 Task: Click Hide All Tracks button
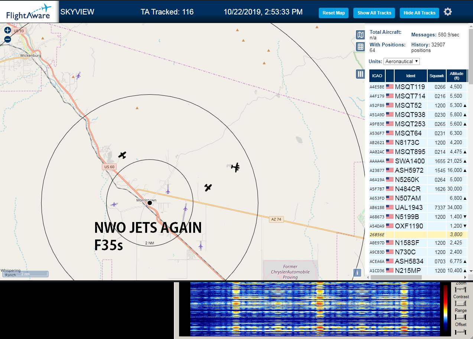click(x=419, y=13)
